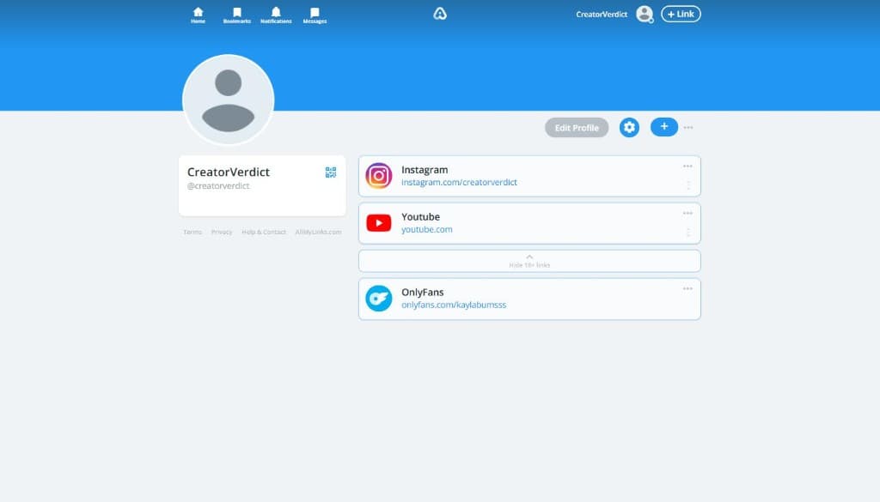Click the AllMyLinks logo at top center
Viewport: 880px width, 502px height.
(x=440, y=14)
